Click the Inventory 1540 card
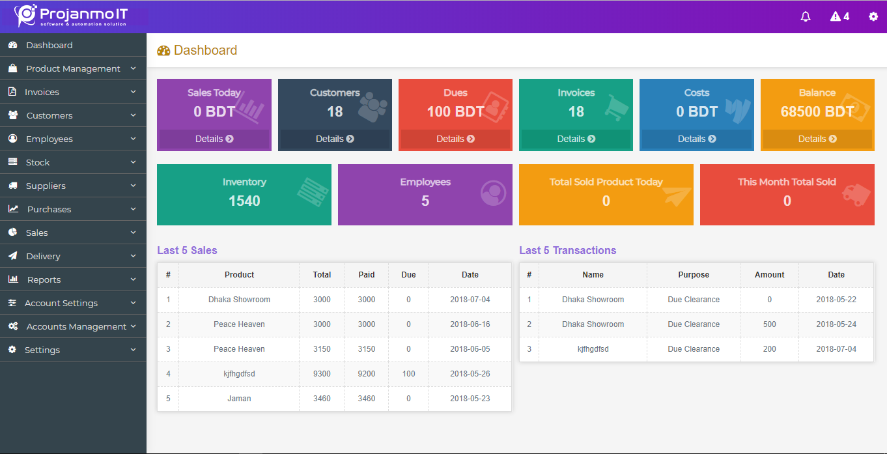The height and width of the screenshot is (454, 887). [x=244, y=194]
